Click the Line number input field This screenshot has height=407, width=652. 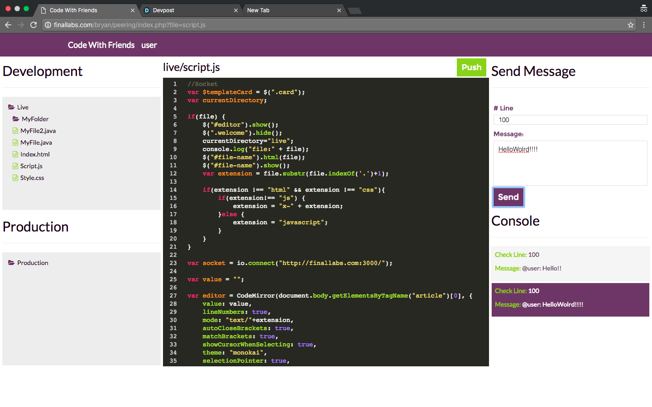point(570,120)
